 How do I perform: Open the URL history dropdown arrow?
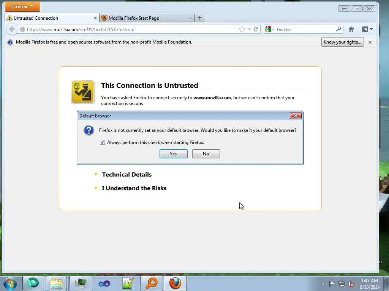[249, 30]
